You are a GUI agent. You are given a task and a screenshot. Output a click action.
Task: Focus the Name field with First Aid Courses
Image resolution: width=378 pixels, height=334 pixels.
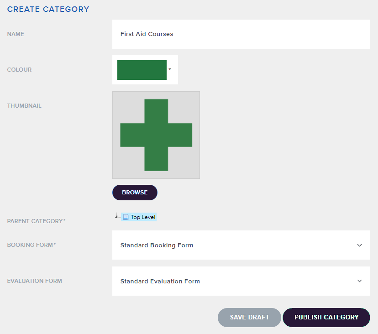tap(241, 34)
